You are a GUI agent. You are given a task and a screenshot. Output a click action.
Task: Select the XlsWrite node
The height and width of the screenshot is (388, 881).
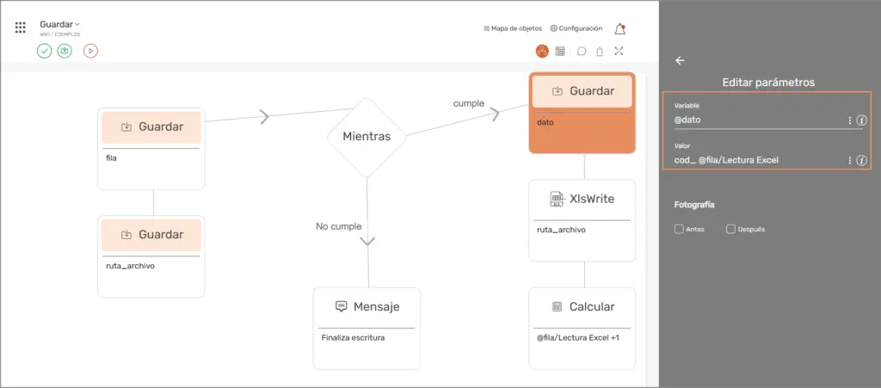[582, 199]
